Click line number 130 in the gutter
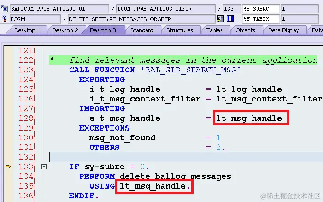Screen dimensions: 323x202 26,137
